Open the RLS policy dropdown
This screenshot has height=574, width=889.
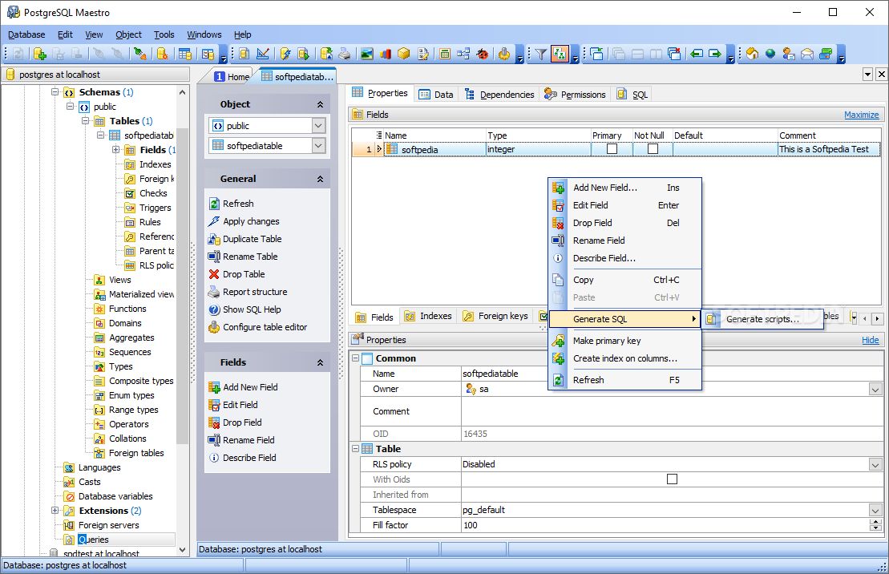point(875,464)
